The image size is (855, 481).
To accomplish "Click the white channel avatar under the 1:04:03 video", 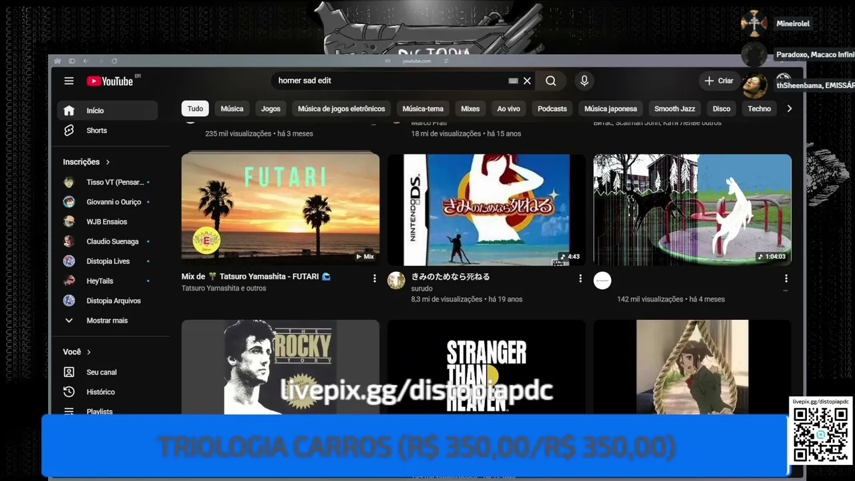I will click(603, 281).
